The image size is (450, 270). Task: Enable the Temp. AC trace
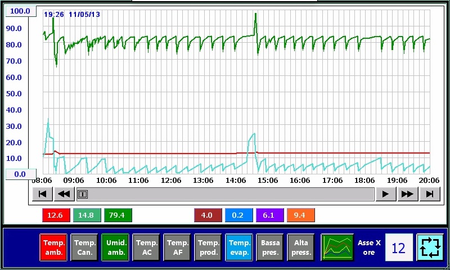click(146, 248)
